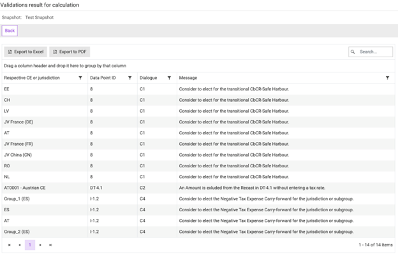
Task: Sort by the Dialogue column header
Action: (x=149, y=78)
